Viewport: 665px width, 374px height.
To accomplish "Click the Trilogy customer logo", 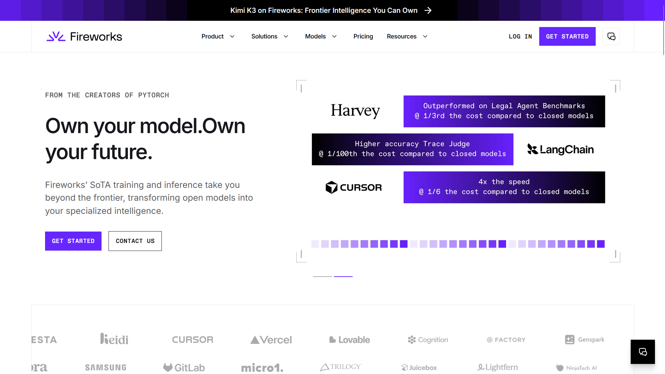I will tap(341, 367).
